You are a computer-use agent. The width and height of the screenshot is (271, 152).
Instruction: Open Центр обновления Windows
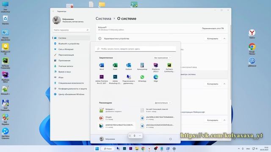(71, 94)
